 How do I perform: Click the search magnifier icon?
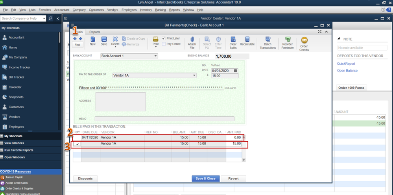pyautogui.click(x=50, y=18)
